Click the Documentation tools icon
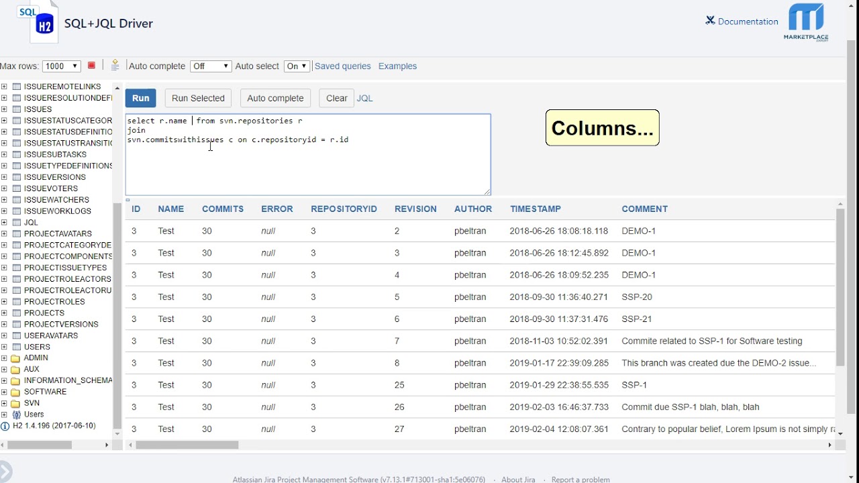The height and width of the screenshot is (483, 859). pos(710,21)
